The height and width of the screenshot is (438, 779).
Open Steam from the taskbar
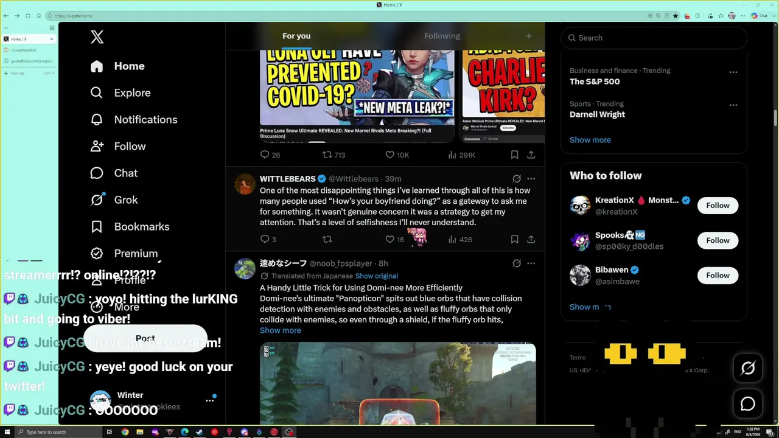pos(200,432)
